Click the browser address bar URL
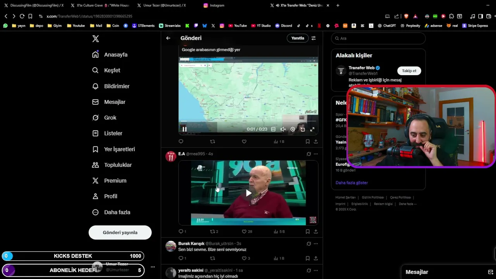The width and height of the screenshot is (496, 279). (x=90, y=16)
